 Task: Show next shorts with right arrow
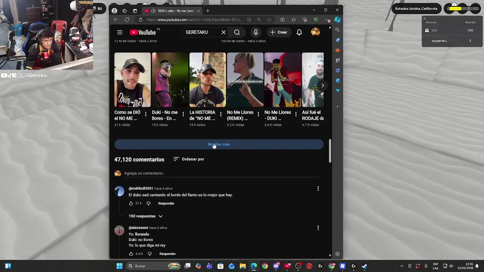tap(323, 86)
